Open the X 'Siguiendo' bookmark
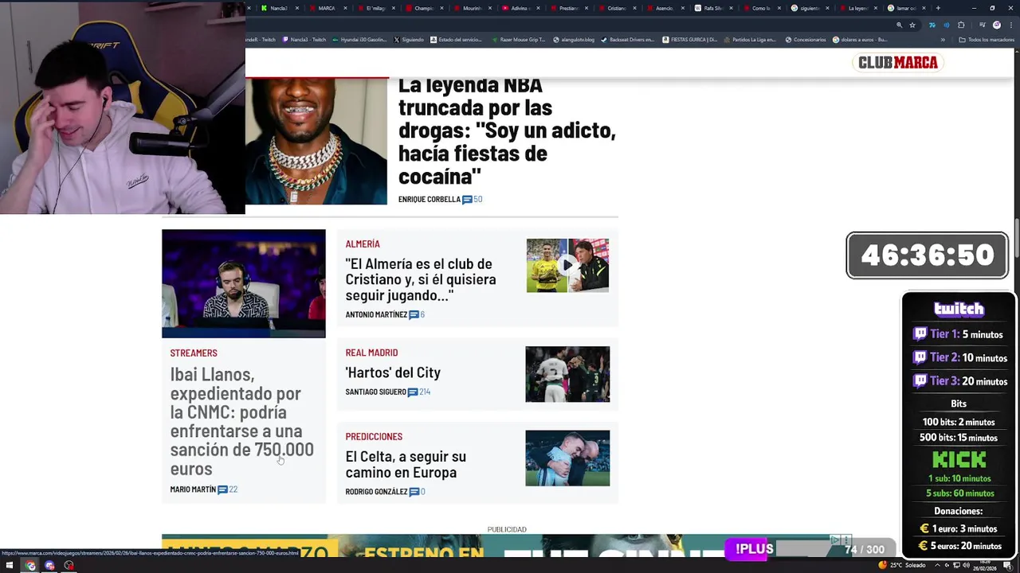The image size is (1020, 573). 409,40
